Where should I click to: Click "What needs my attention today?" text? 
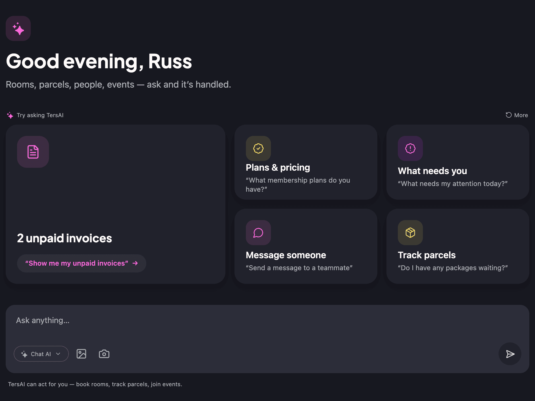[x=453, y=184]
